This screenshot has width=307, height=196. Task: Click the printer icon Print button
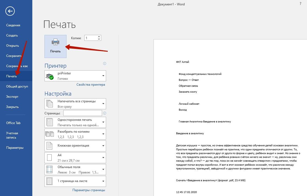coord(55,46)
